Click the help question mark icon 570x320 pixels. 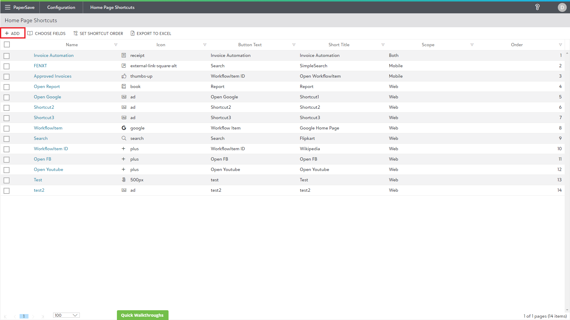pos(537,7)
